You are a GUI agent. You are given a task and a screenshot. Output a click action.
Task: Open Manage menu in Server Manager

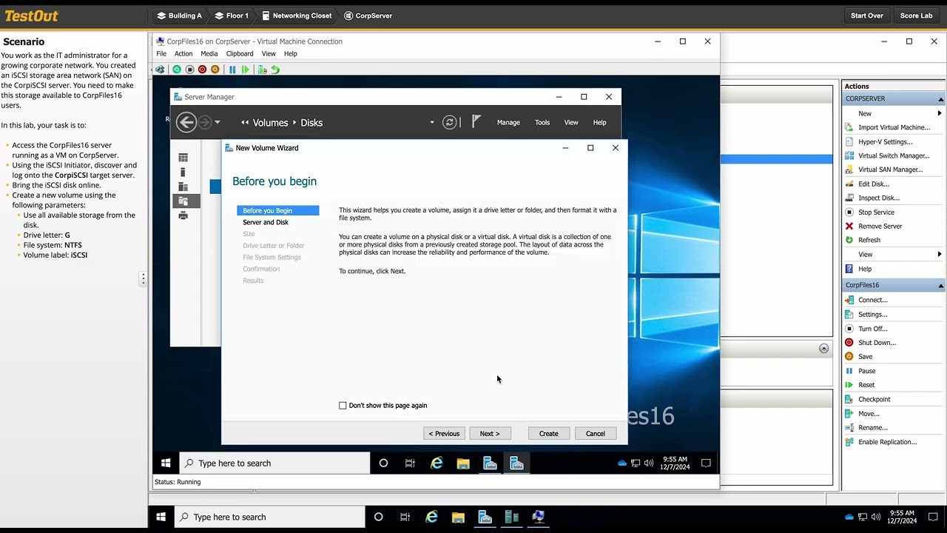click(x=508, y=122)
